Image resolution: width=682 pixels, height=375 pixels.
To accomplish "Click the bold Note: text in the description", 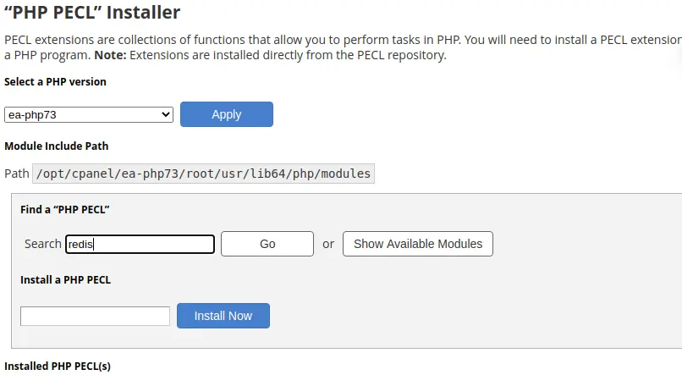I will coord(110,55).
